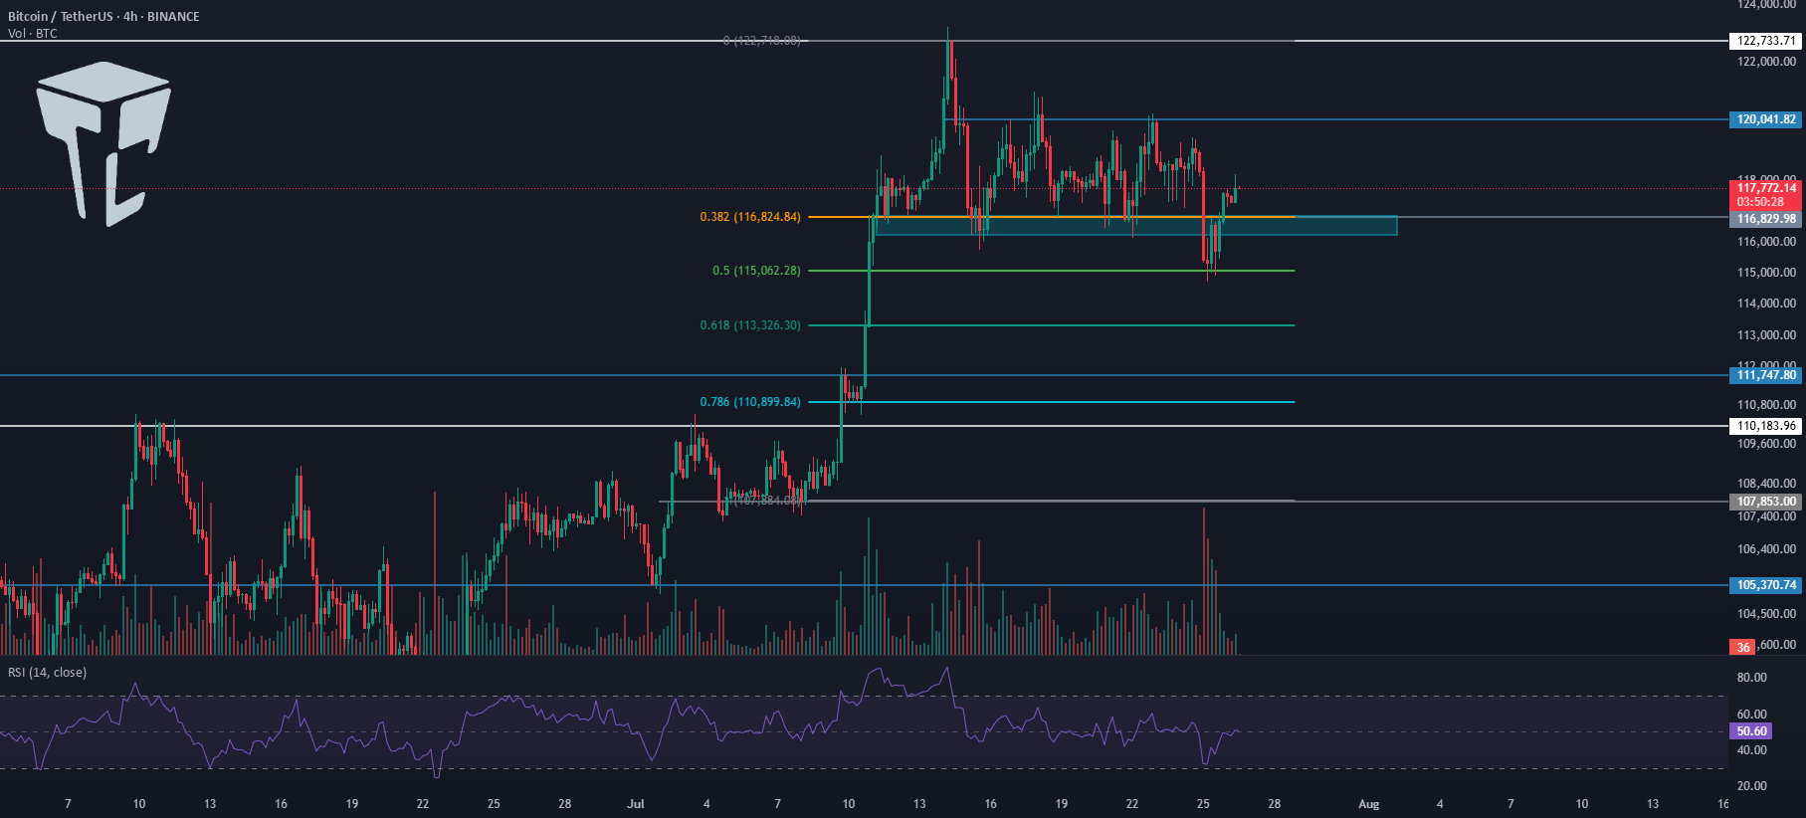The image size is (1806, 818).
Task: Click the gray 107,853.00 price tag
Action: click(1765, 502)
